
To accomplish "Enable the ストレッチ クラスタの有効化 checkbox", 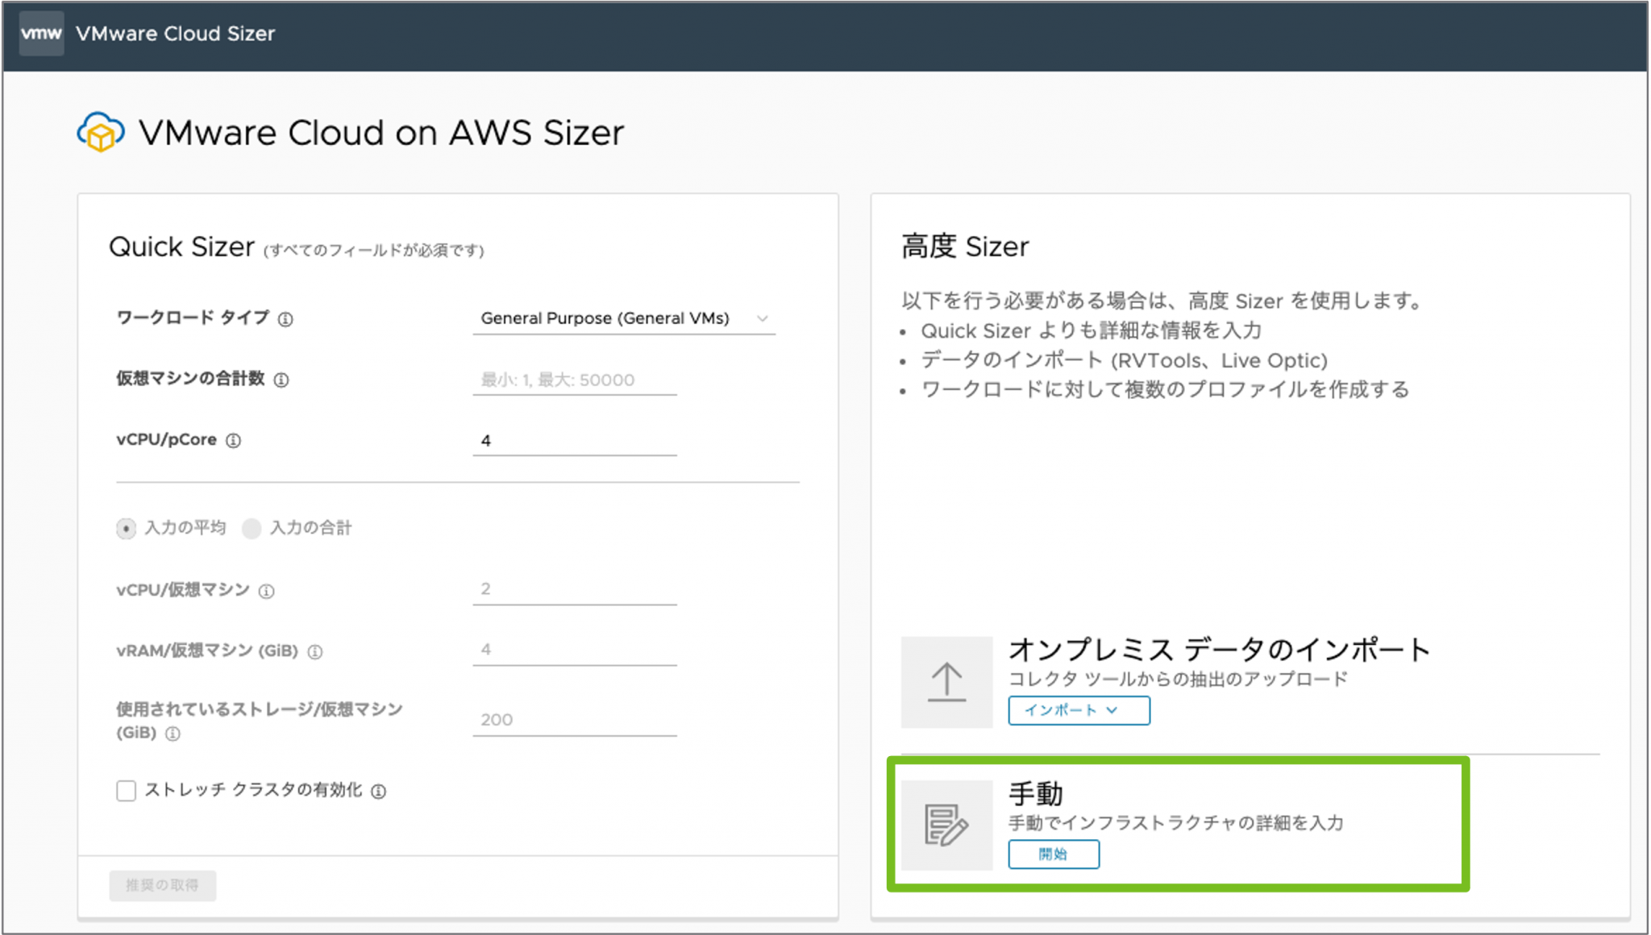I will [126, 791].
